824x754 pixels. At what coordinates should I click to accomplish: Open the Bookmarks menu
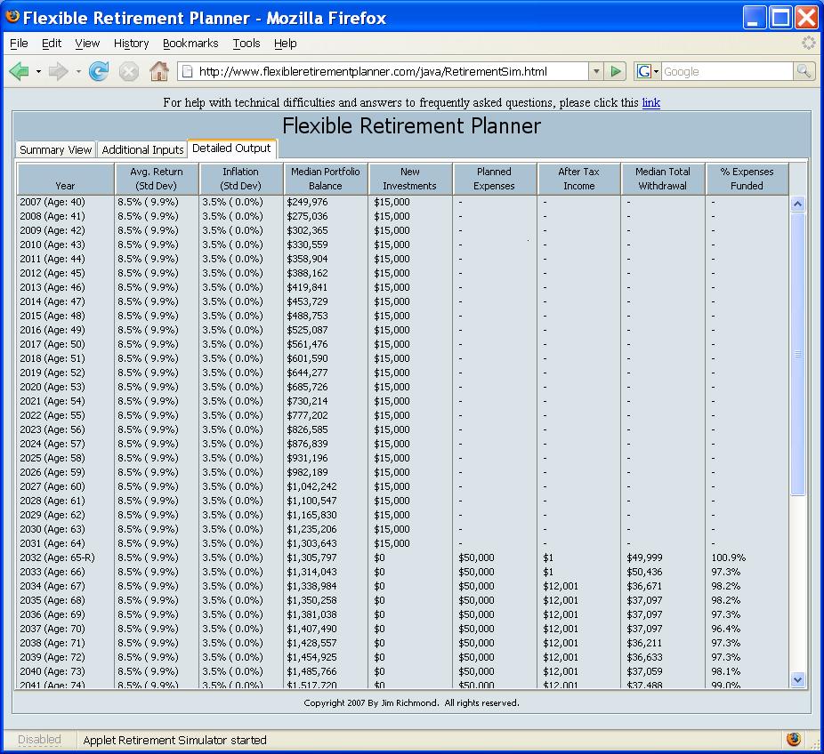coord(190,43)
